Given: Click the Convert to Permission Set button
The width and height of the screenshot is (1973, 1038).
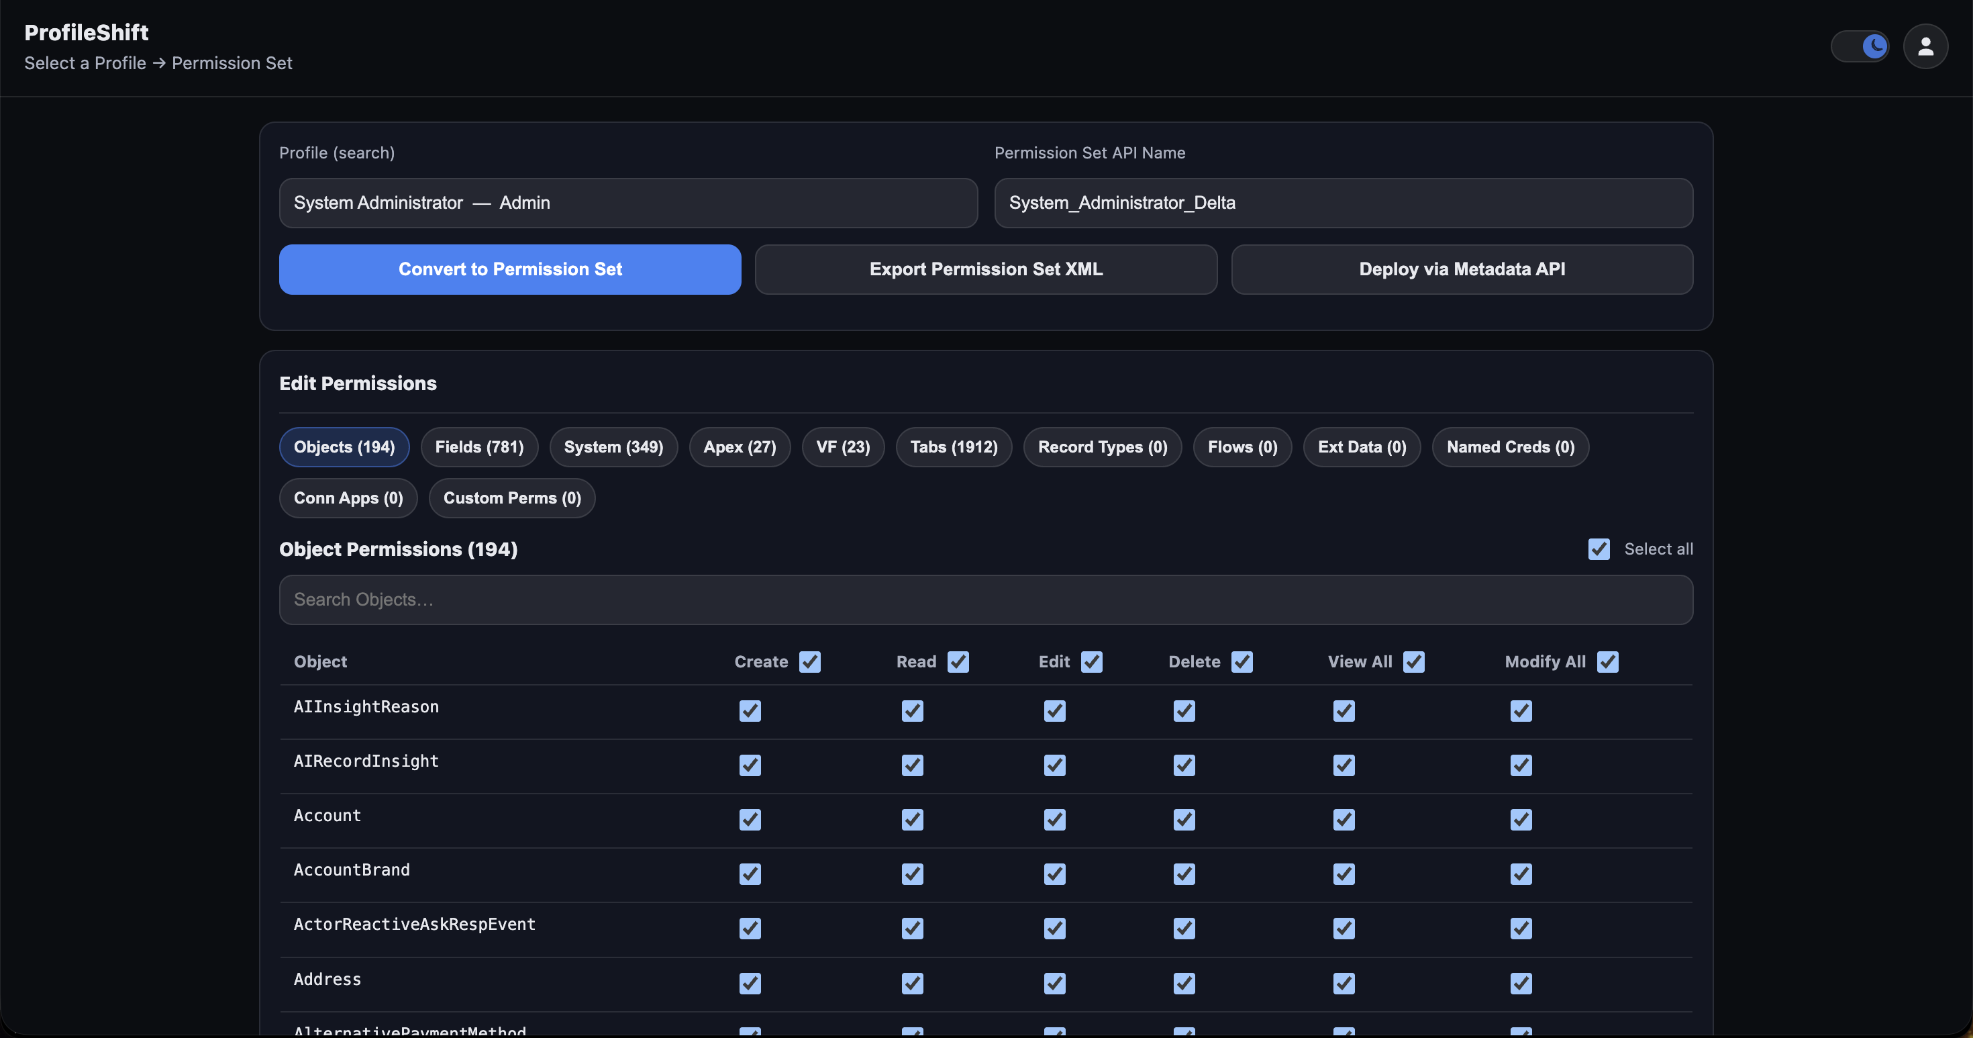Looking at the screenshot, I should click(x=510, y=270).
